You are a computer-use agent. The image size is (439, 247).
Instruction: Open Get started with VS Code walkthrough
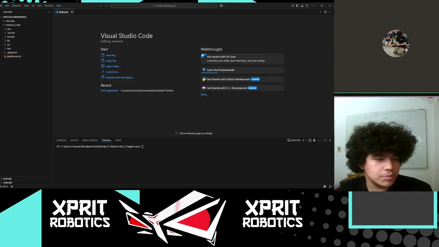click(242, 59)
